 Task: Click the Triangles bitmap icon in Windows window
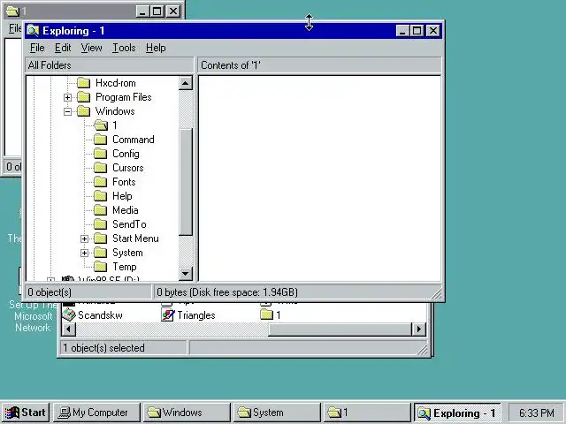167,315
